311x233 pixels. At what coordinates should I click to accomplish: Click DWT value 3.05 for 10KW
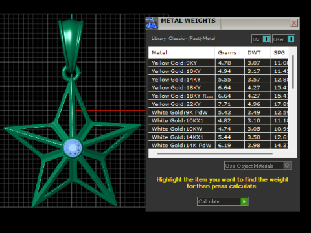(254, 129)
